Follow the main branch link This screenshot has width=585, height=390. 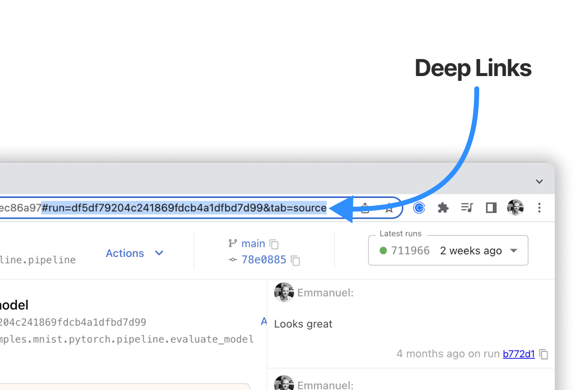pyautogui.click(x=253, y=243)
